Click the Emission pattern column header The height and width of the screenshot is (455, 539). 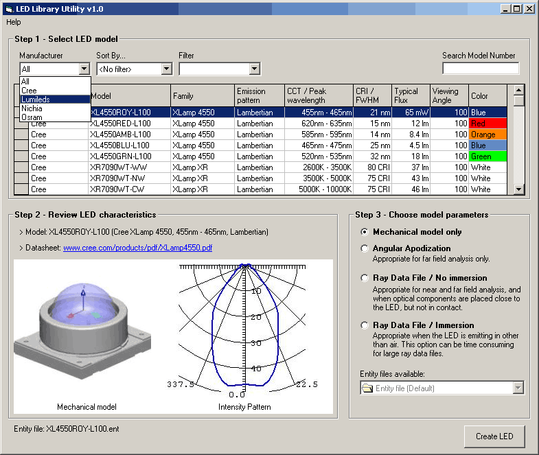(260, 96)
